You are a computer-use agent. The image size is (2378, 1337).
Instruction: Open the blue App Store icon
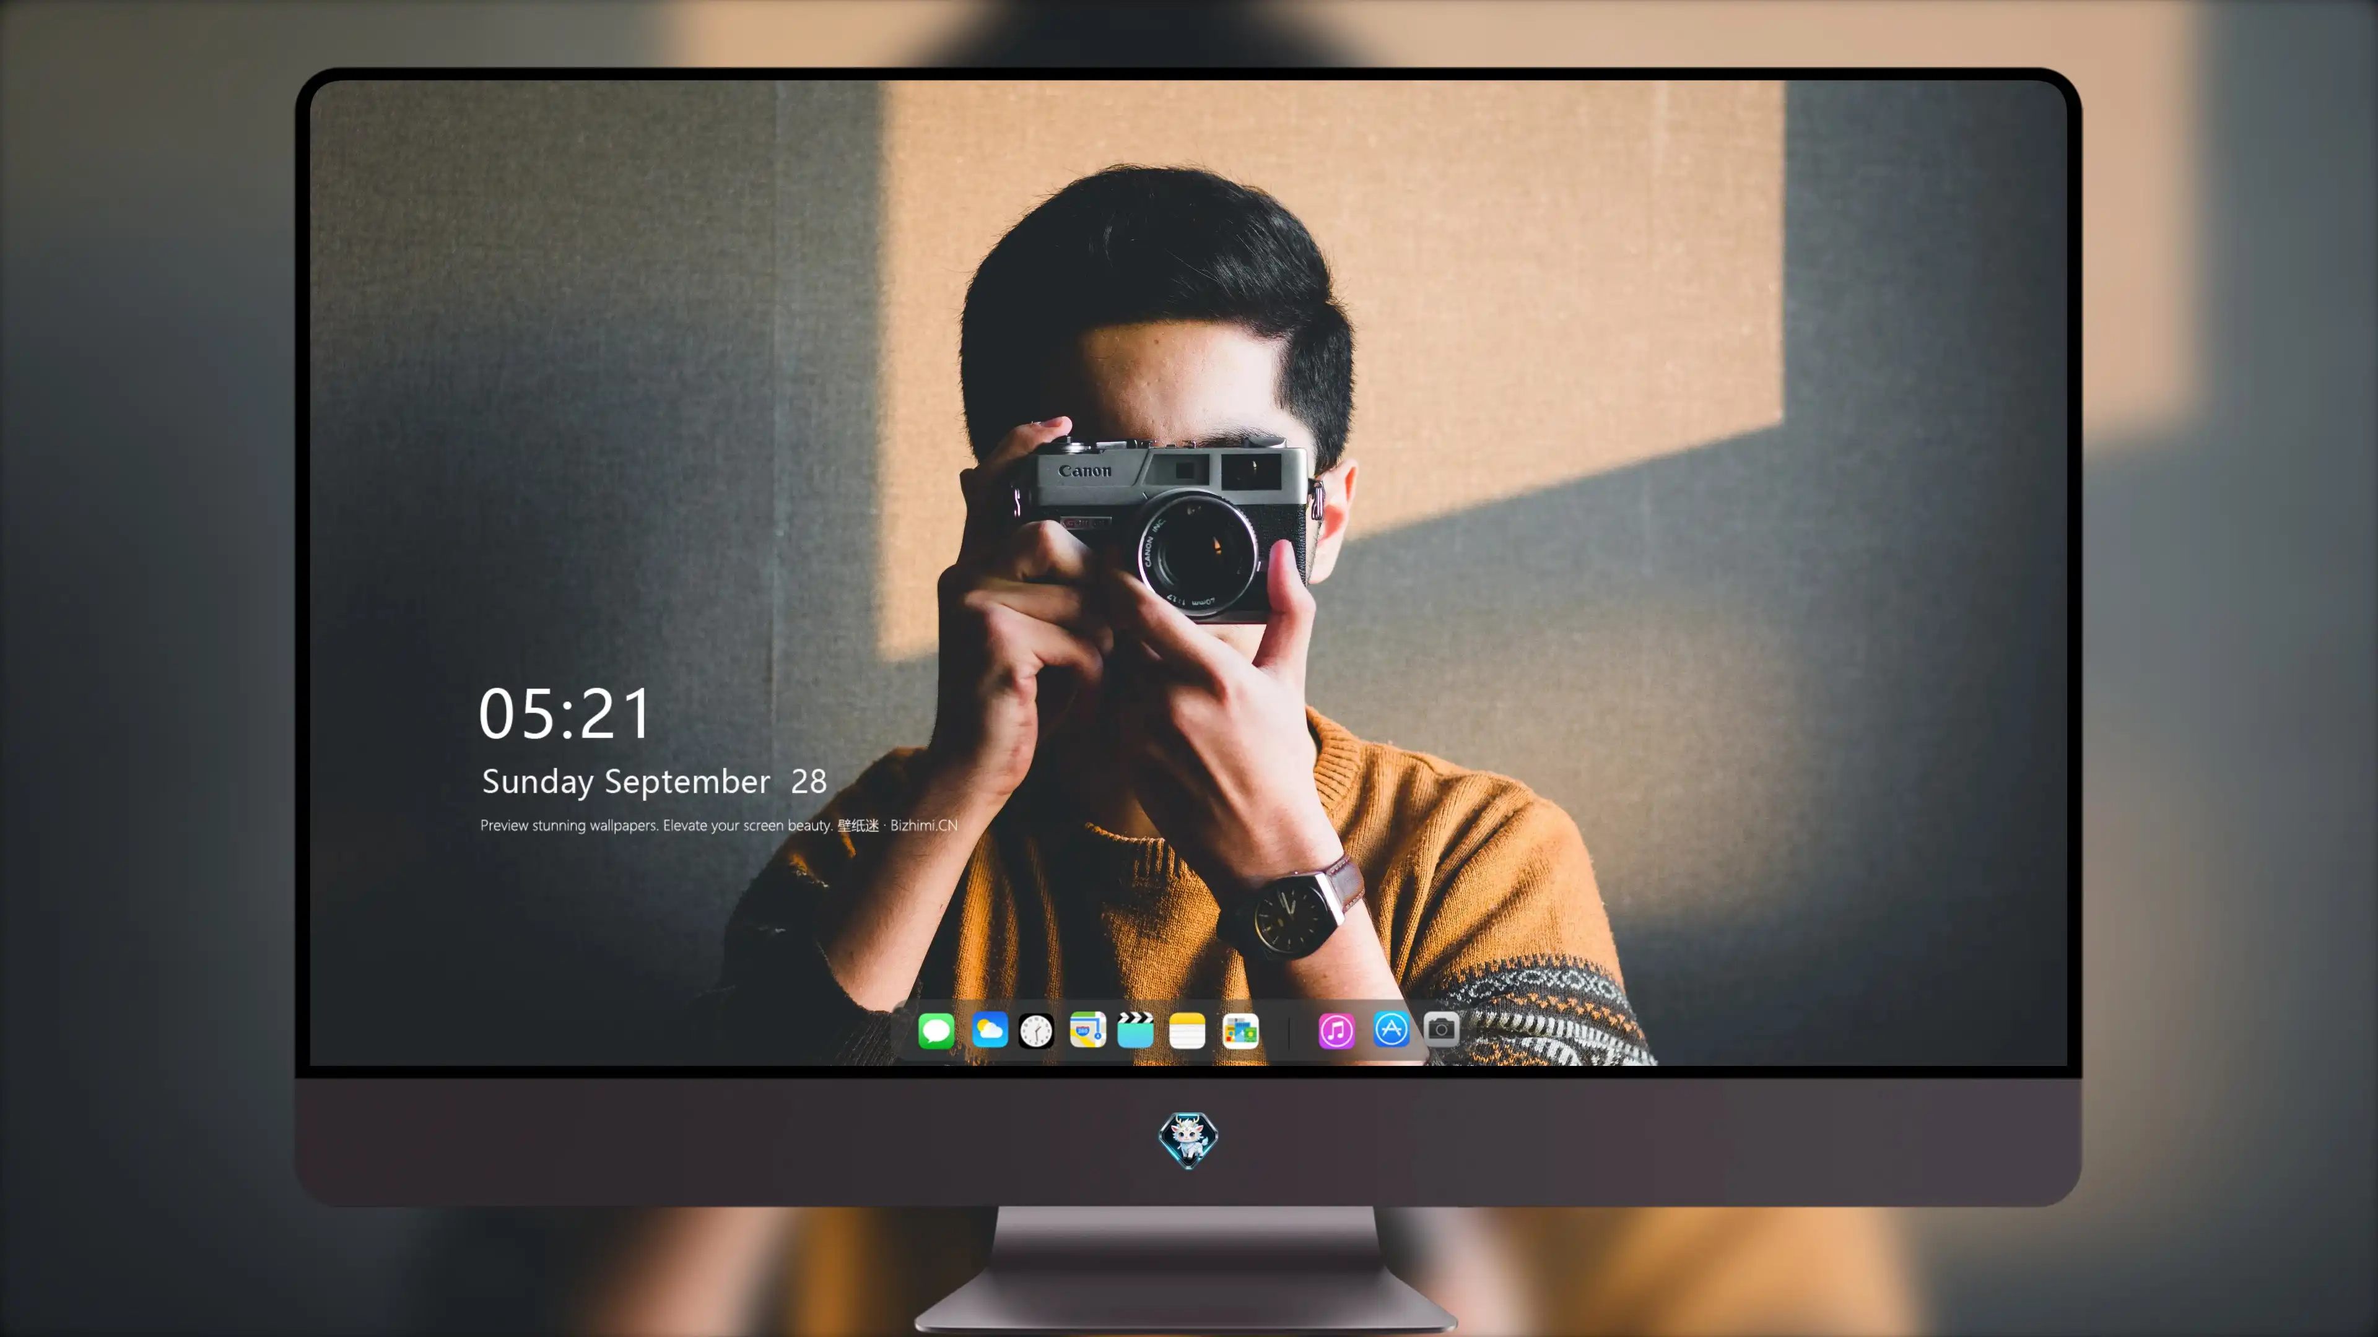[1391, 1029]
